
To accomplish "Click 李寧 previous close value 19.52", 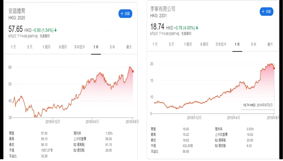I will [x=250, y=135].
